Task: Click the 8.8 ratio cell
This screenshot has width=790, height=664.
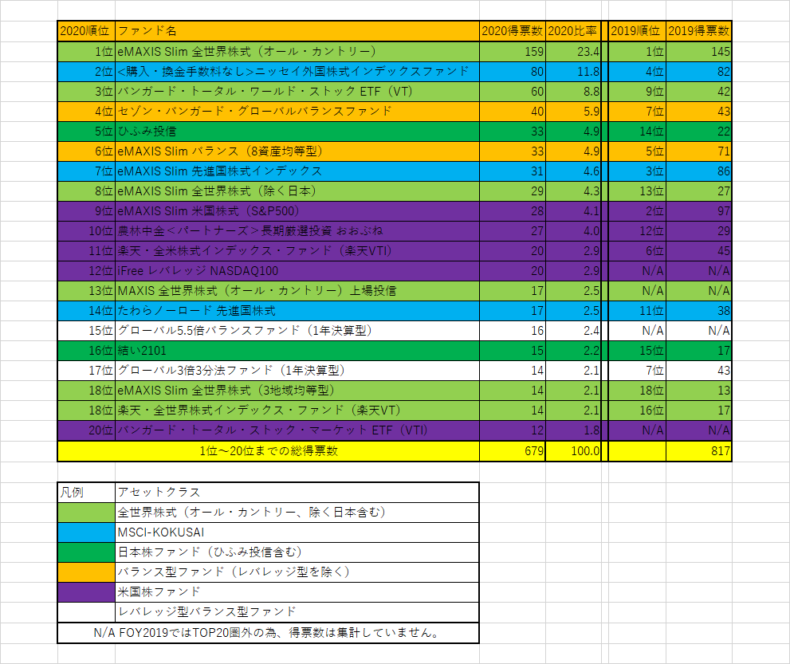Action: [573, 91]
